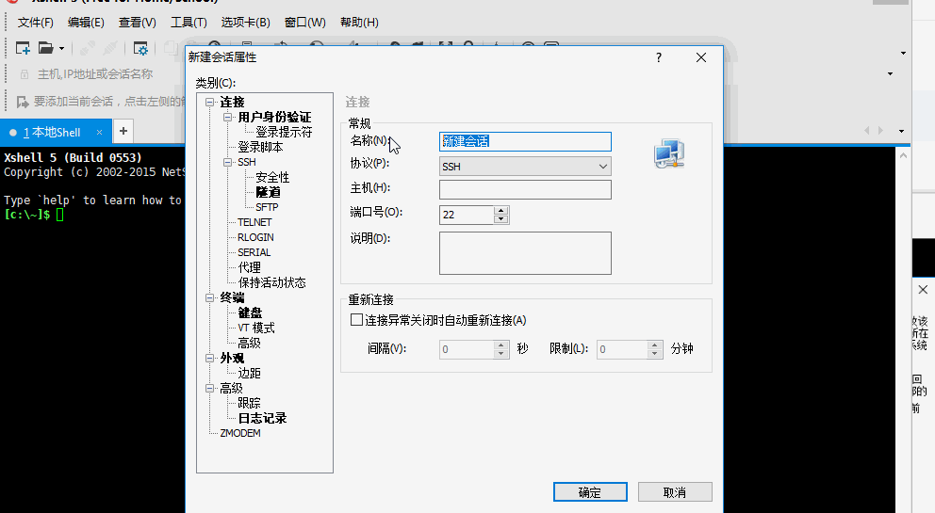Open the tab list dropdown arrow at right
Screen dimensions: 935x513
[x=902, y=131]
